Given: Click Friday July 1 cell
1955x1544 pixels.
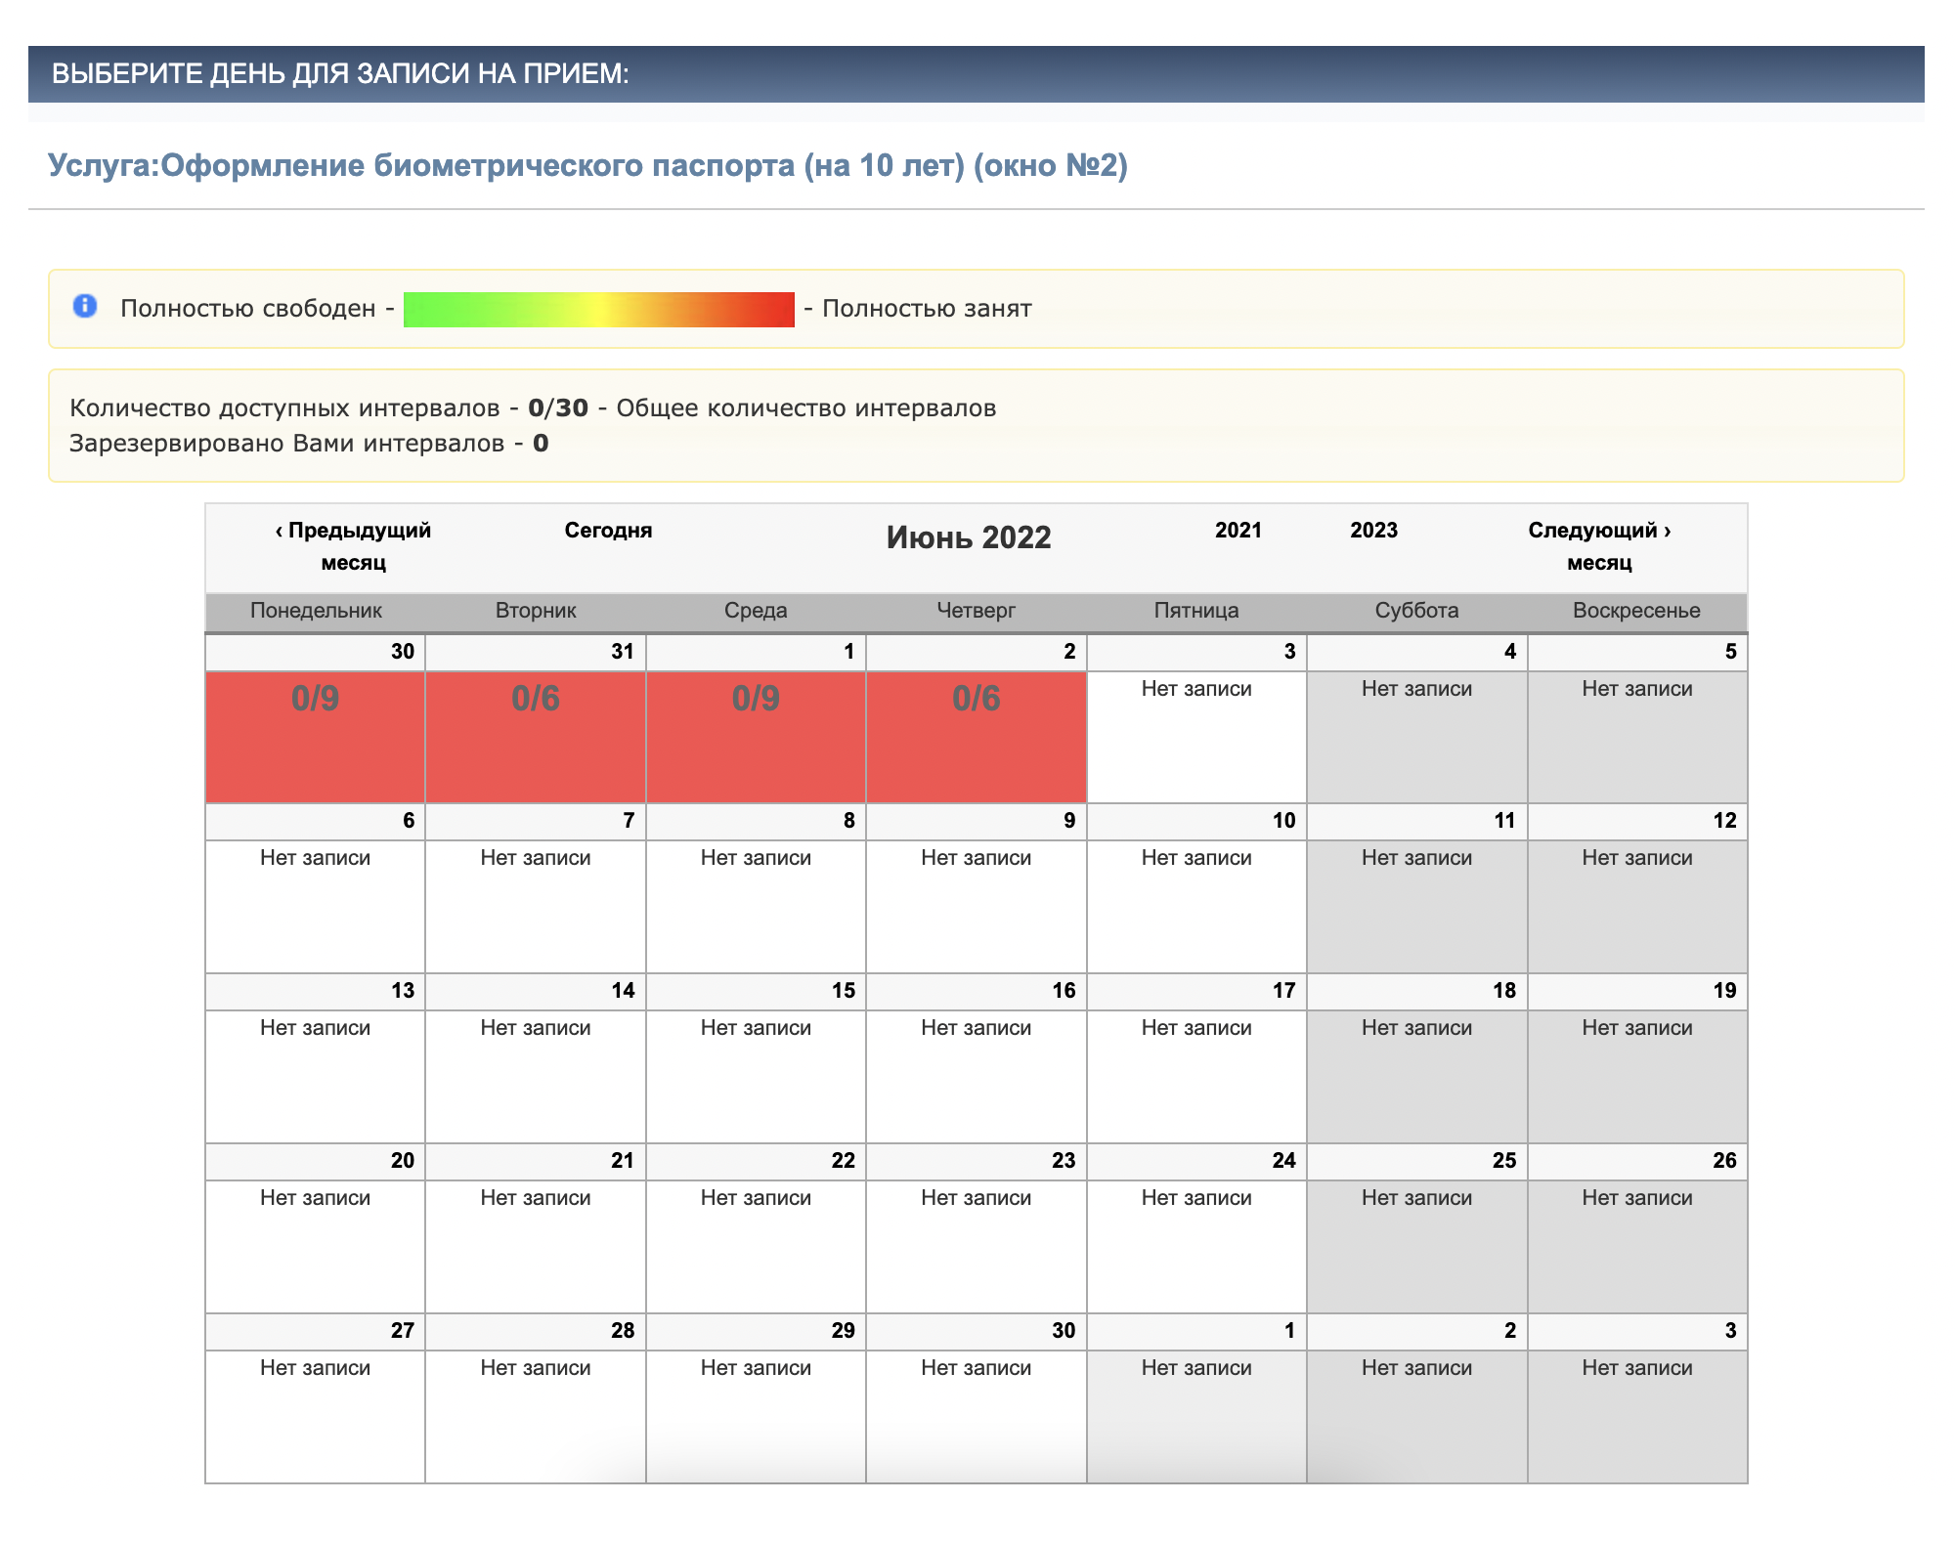Looking at the screenshot, I should [1196, 1416].
